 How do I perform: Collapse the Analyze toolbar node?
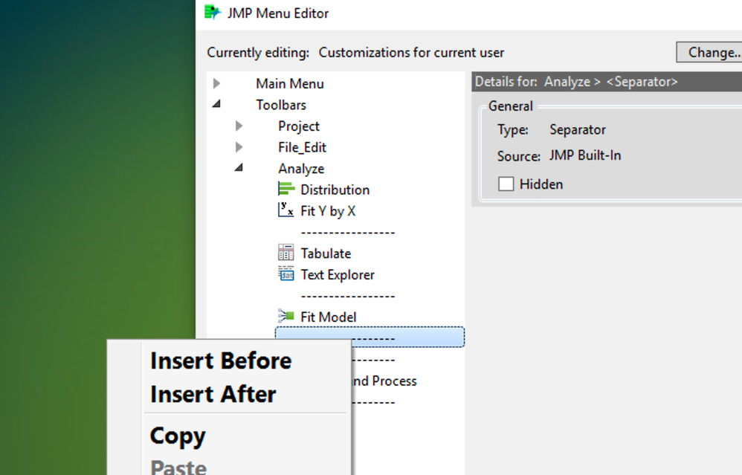pos(239,167)
